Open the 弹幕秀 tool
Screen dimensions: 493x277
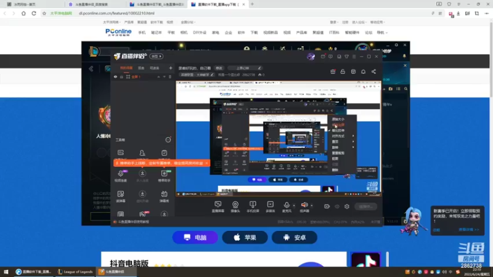pos(164,196)
